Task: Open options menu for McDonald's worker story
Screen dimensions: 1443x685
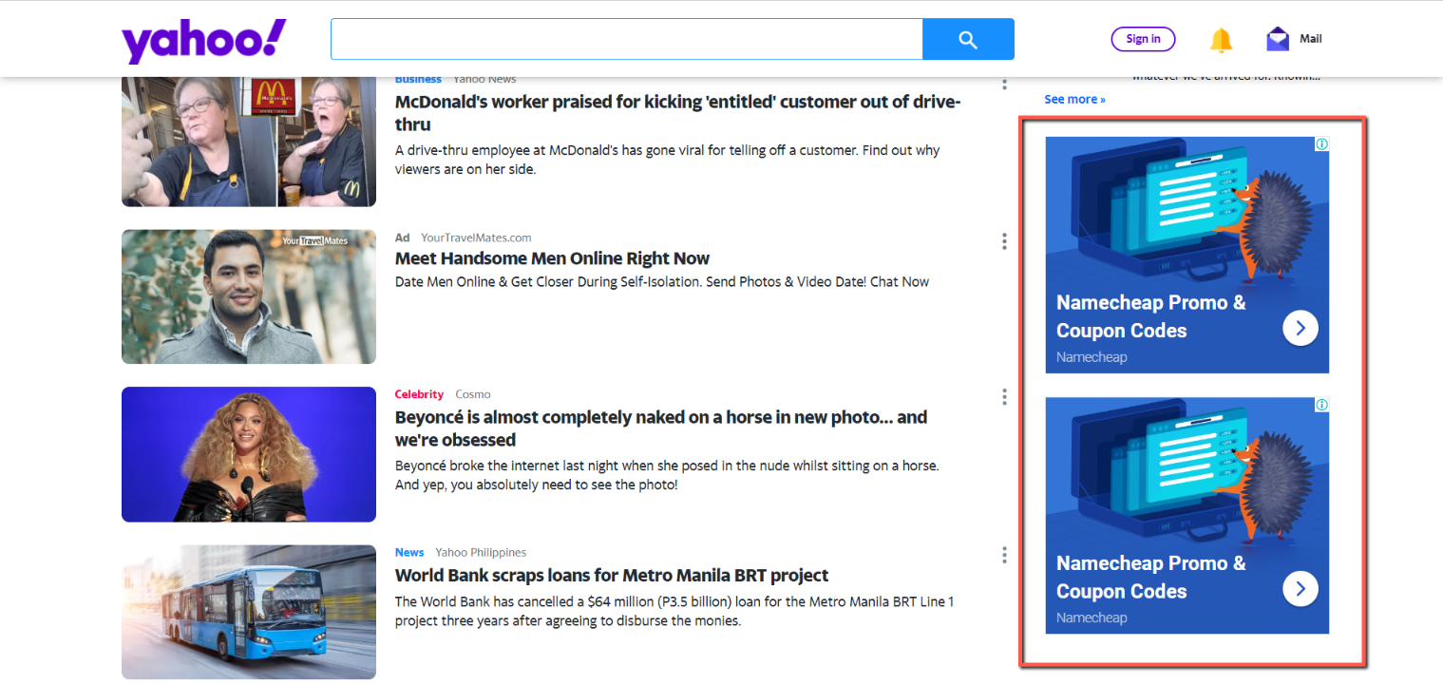Action: [x=1004, y=84]
